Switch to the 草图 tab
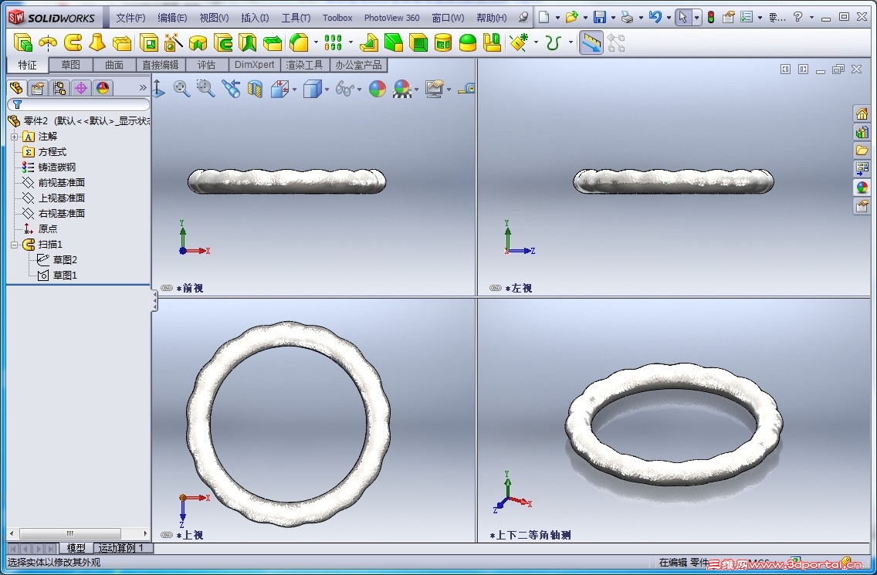This screenshot has height=575, width=877. coord(70,65)
